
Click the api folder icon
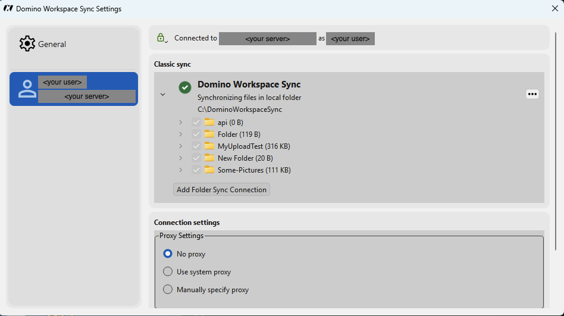(209, 122)
